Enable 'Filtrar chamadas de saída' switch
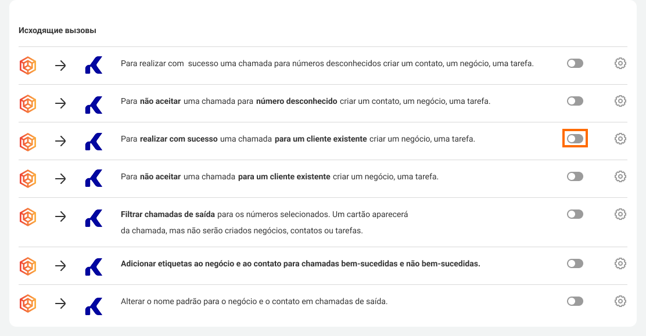646x336 pixels. tap(575, 214)
